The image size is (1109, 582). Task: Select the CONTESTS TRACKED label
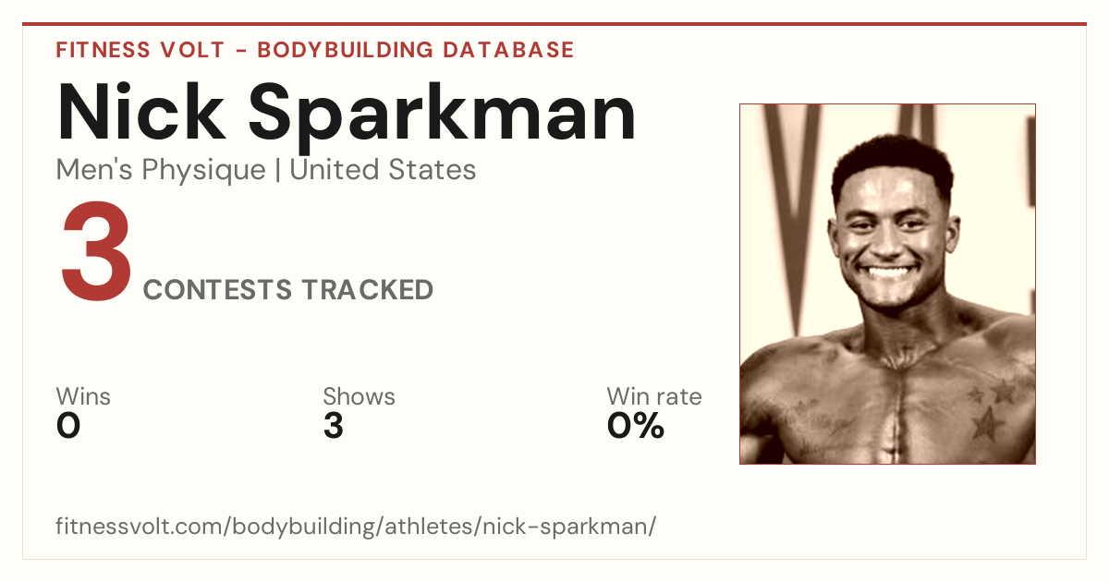(288, 290)
